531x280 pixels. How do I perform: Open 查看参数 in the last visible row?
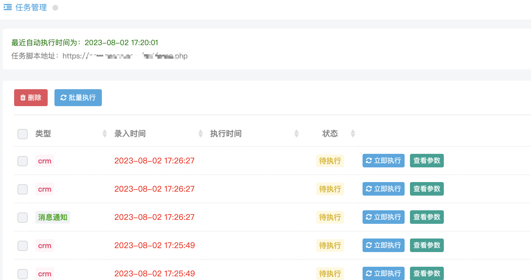click(427, 273)
